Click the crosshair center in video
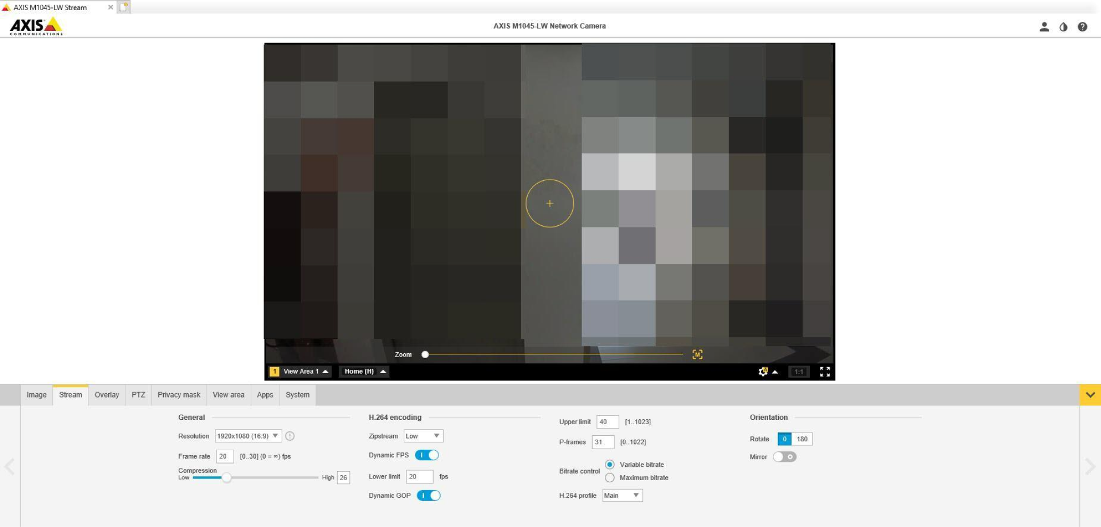 (x=549, y=204)
